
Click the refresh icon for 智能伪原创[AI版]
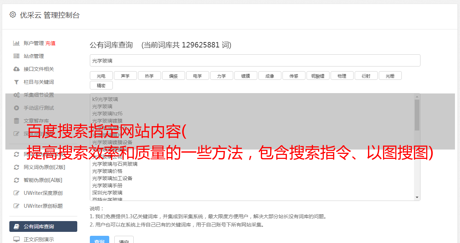(x=17, y=180)
